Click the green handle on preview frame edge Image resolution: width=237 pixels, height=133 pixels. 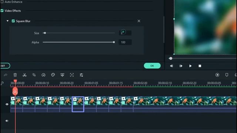[x=174, y=19]
